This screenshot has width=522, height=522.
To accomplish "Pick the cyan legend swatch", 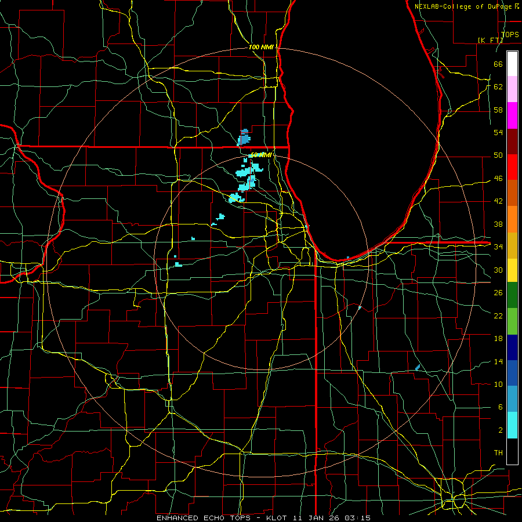I will click(512, 425).
